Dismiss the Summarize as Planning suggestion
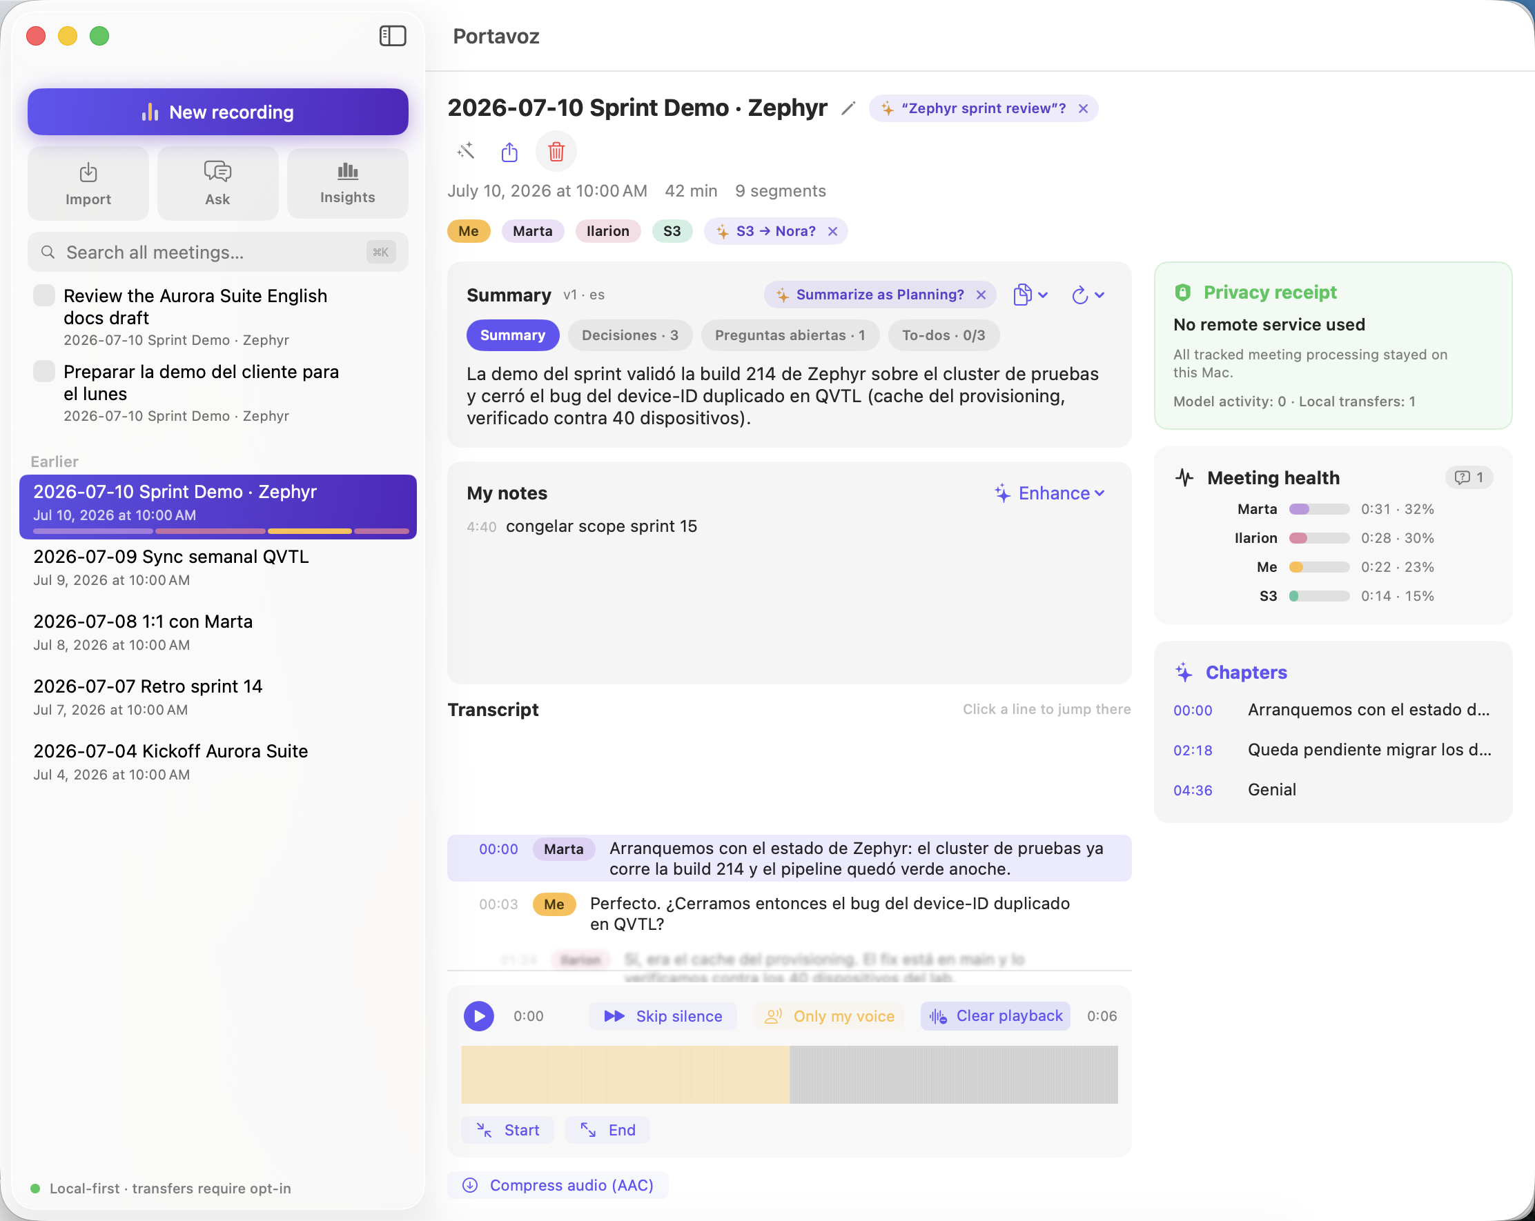This screenshot has height=1221, width=1535. point(981,295)
